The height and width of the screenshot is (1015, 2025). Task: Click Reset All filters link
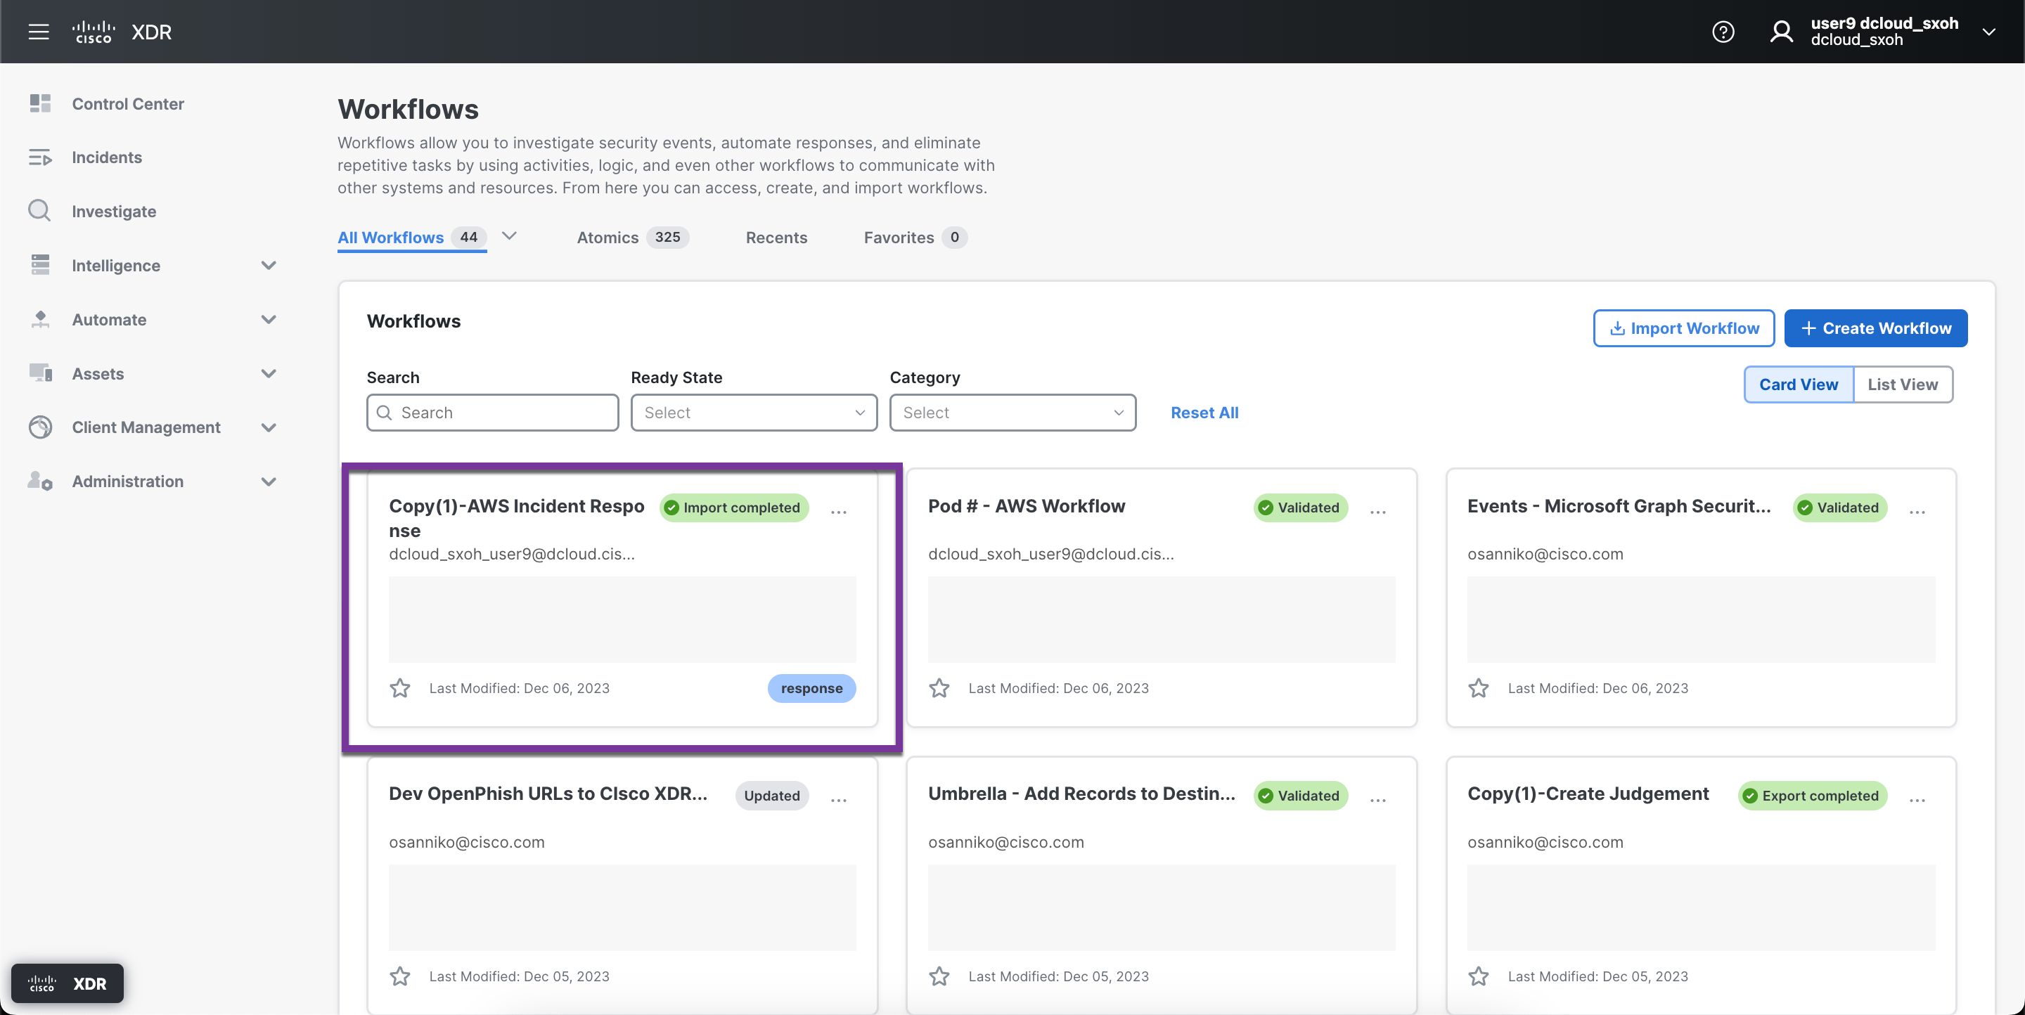(1204, 413)
